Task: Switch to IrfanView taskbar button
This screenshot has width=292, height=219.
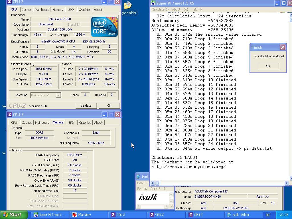Action: click(x=88, y=215)
